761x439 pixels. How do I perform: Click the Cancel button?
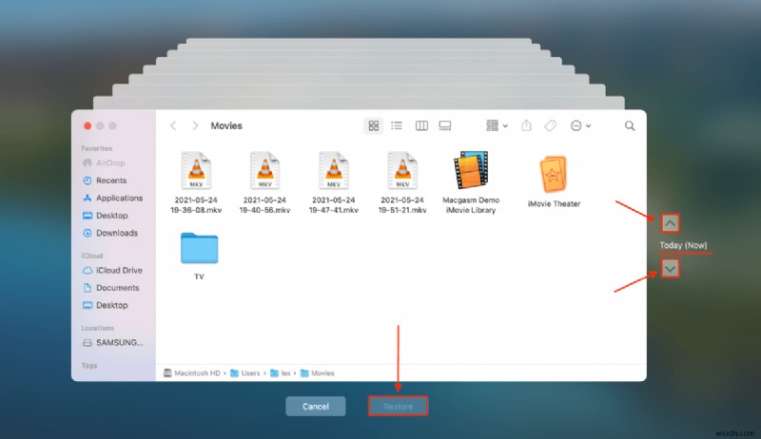[x=316, y=406]
